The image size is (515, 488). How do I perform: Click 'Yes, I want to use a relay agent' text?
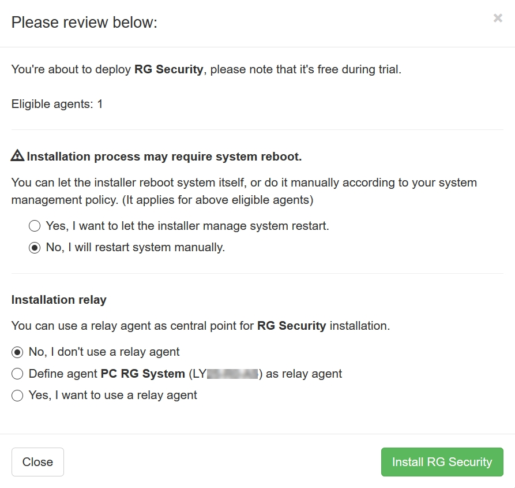(113, 395)
